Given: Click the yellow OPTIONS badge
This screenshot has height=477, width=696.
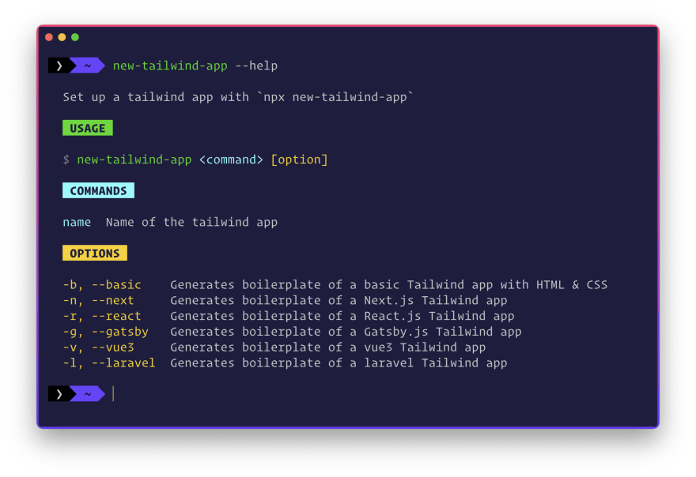Looking at the screenshot, I should click(x=95, y=254).
